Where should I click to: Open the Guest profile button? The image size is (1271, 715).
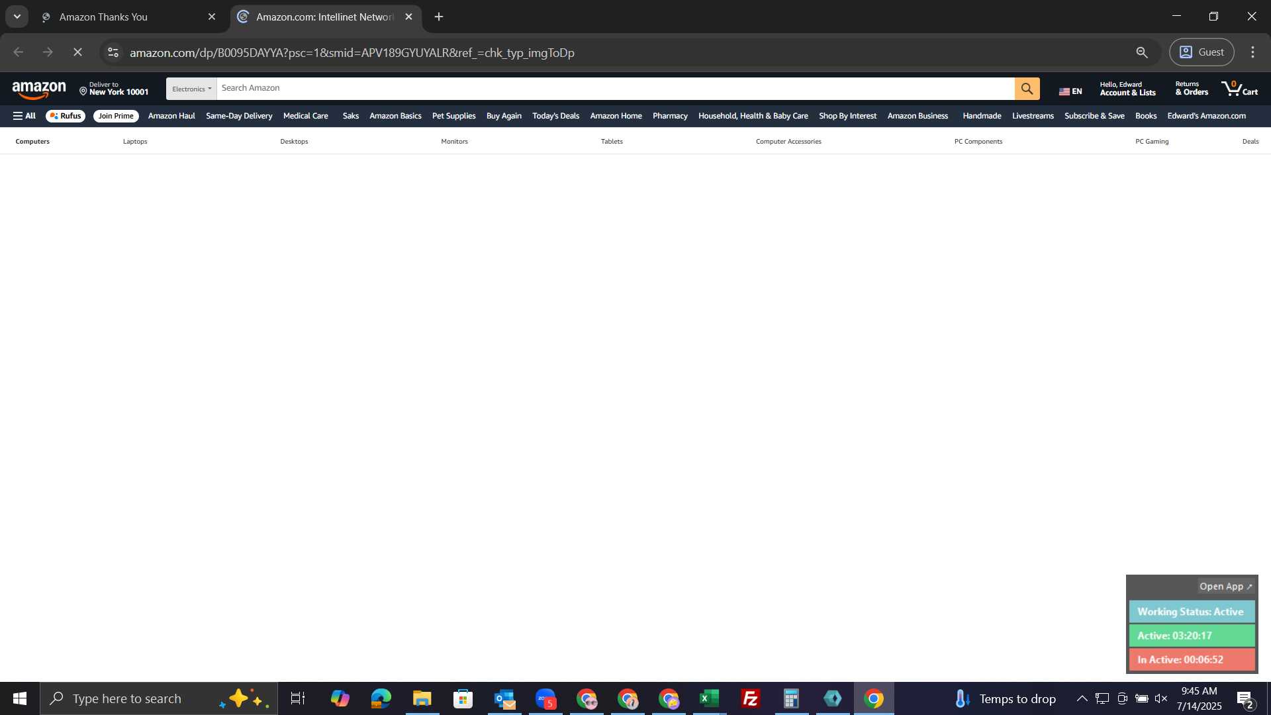point(1201,52)
